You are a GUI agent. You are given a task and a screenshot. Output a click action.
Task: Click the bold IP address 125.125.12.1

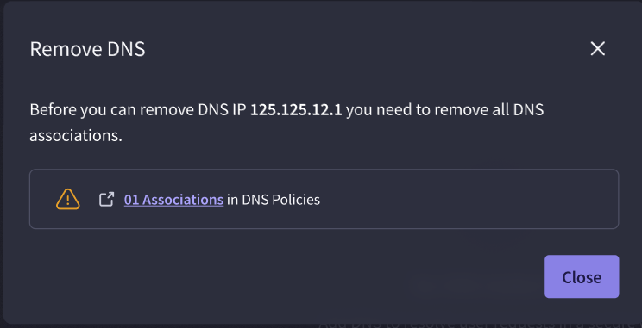coord(296,110)
